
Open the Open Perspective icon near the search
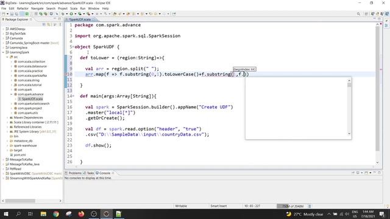click(366, 14)
